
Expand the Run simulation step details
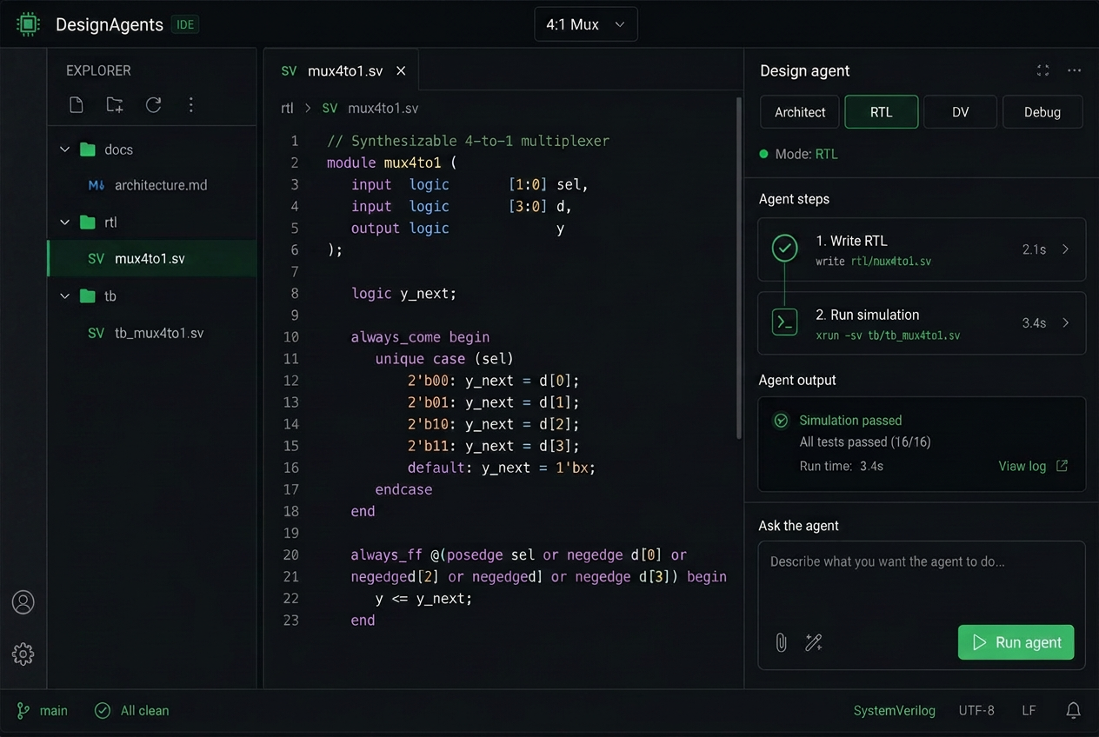tap(1066, 322)
